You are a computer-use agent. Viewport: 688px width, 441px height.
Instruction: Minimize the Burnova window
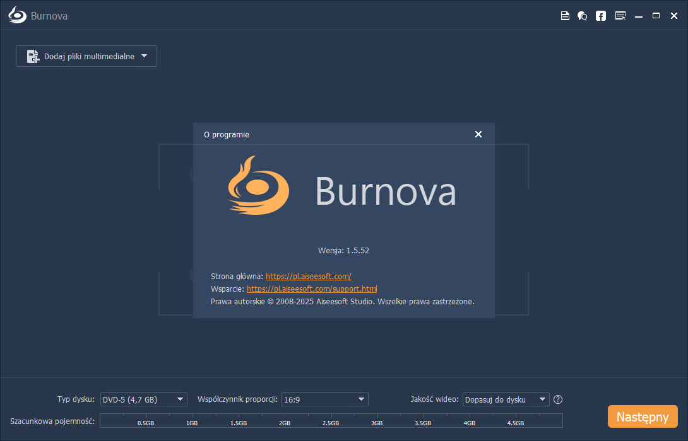(x=639, y=16)
